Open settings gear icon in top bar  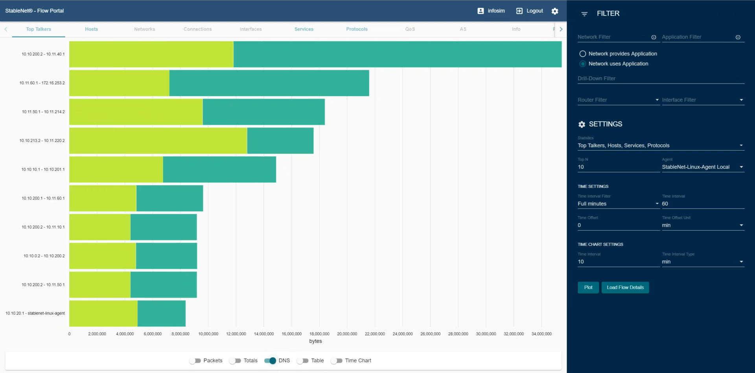[555, 11]
